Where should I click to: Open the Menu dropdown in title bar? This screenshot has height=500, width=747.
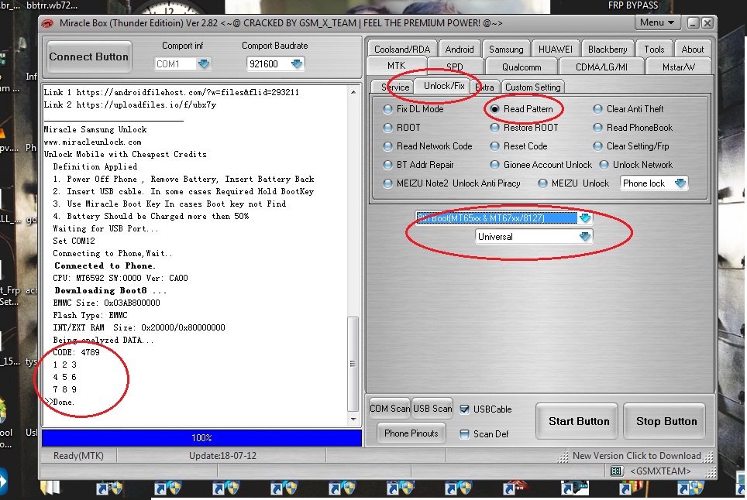657,23
